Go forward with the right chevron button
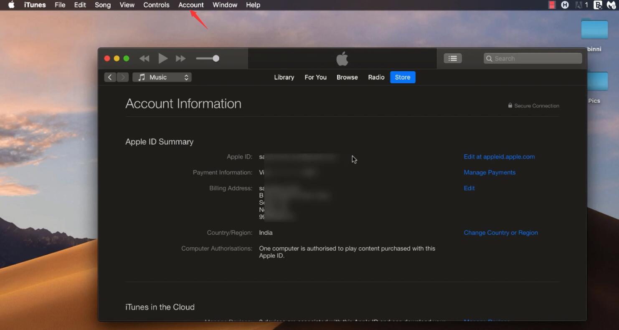619x330 pixels. (x=123, y=77)
